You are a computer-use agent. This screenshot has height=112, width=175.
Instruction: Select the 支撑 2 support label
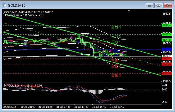(116, 66)
